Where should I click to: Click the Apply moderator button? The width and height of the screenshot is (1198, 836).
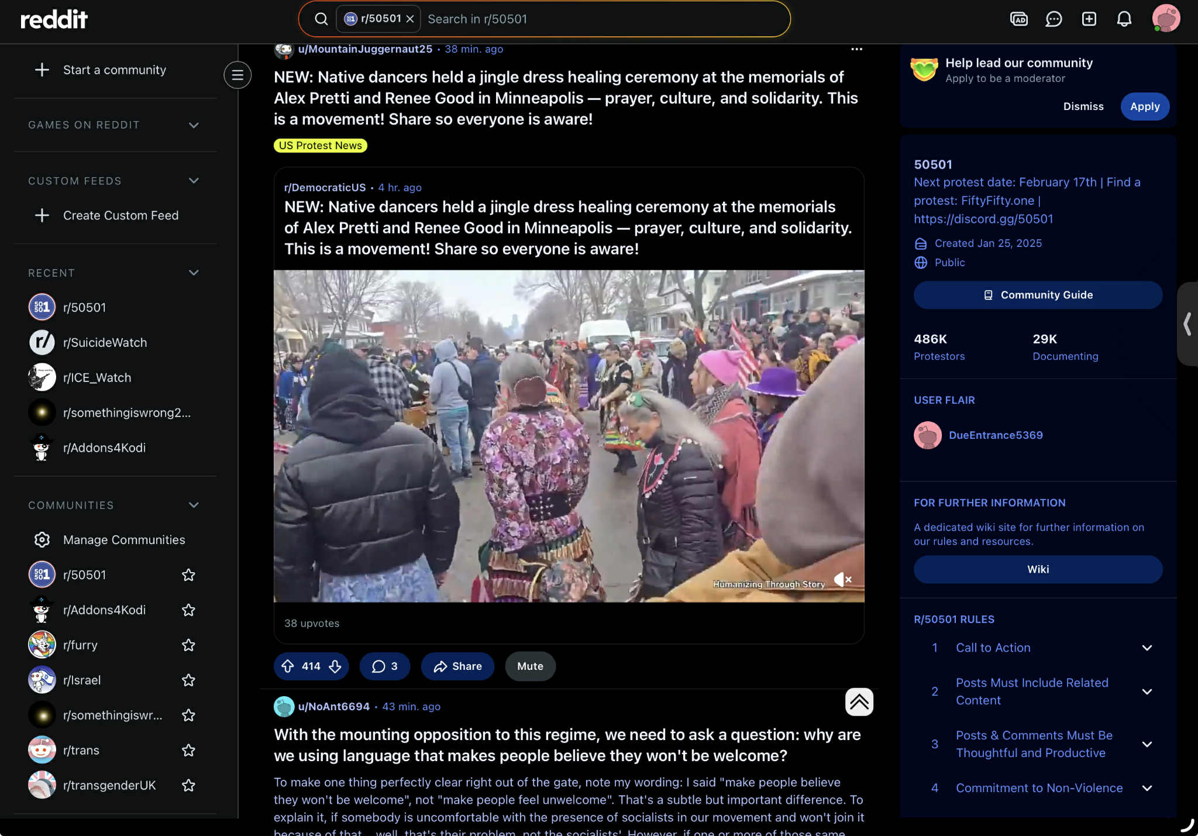click(x=1144, y=106)
